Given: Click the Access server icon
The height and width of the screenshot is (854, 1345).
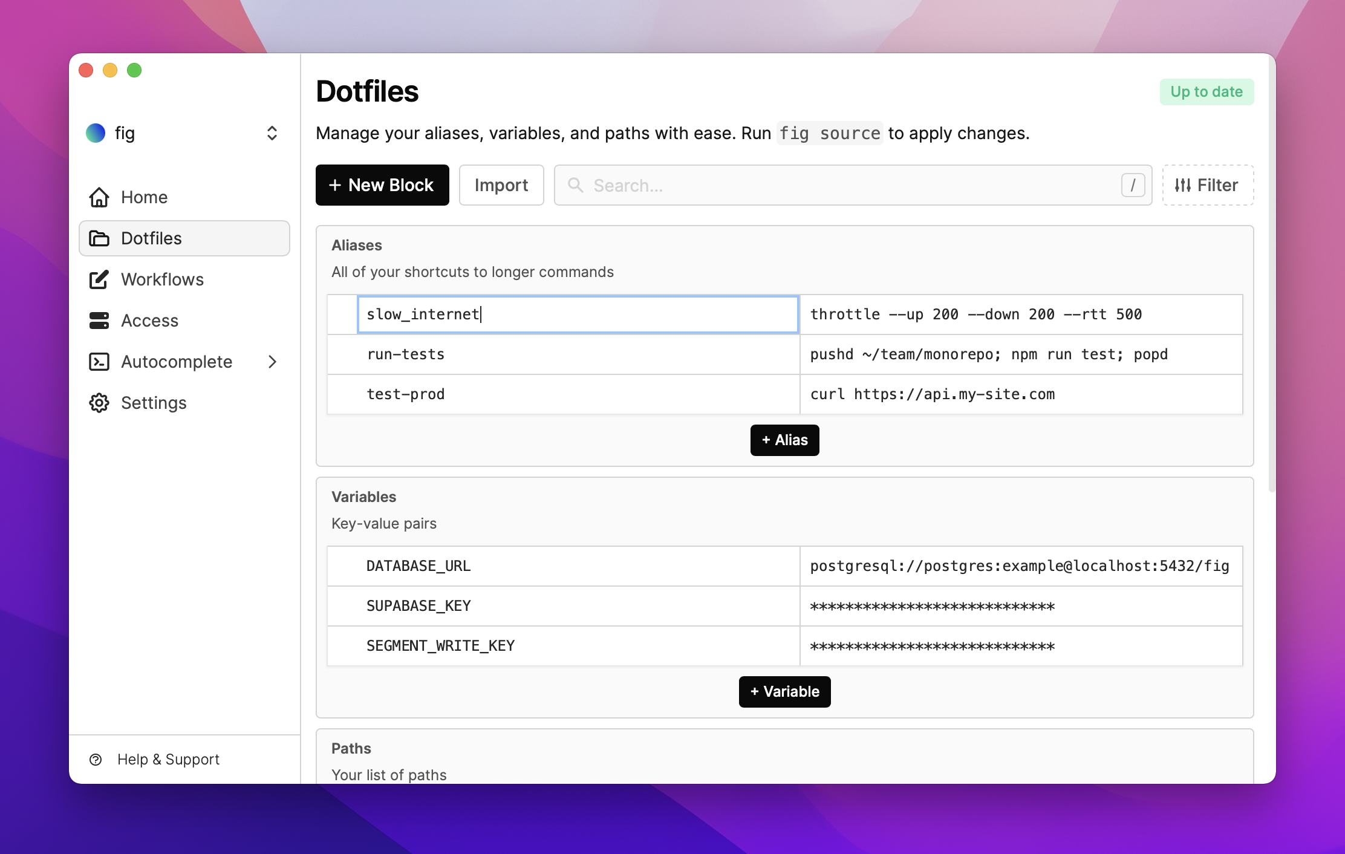Looking at the screenshot, I should pos(99,321).
